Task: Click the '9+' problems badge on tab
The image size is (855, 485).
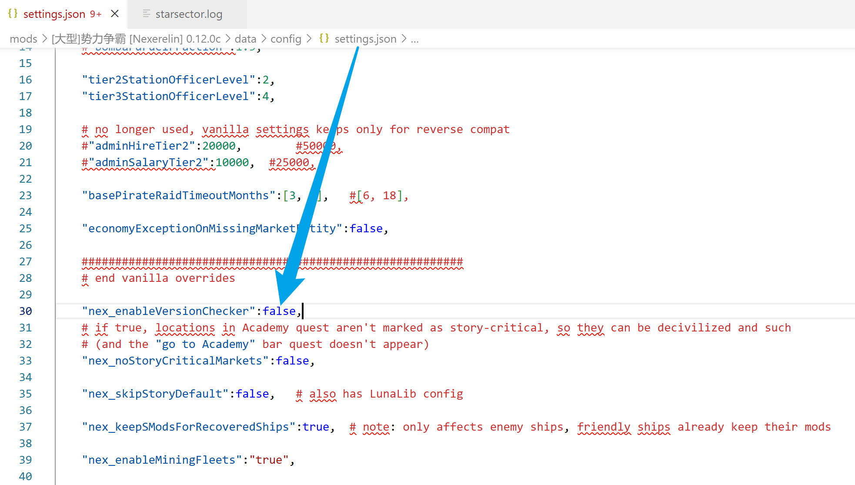Action: click(96, 14)
